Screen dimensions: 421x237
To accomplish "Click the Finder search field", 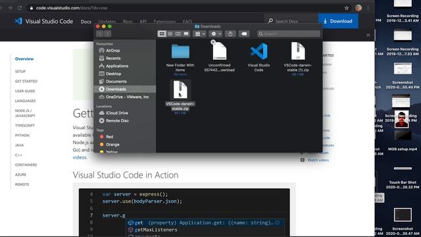I will coord(289,34).
